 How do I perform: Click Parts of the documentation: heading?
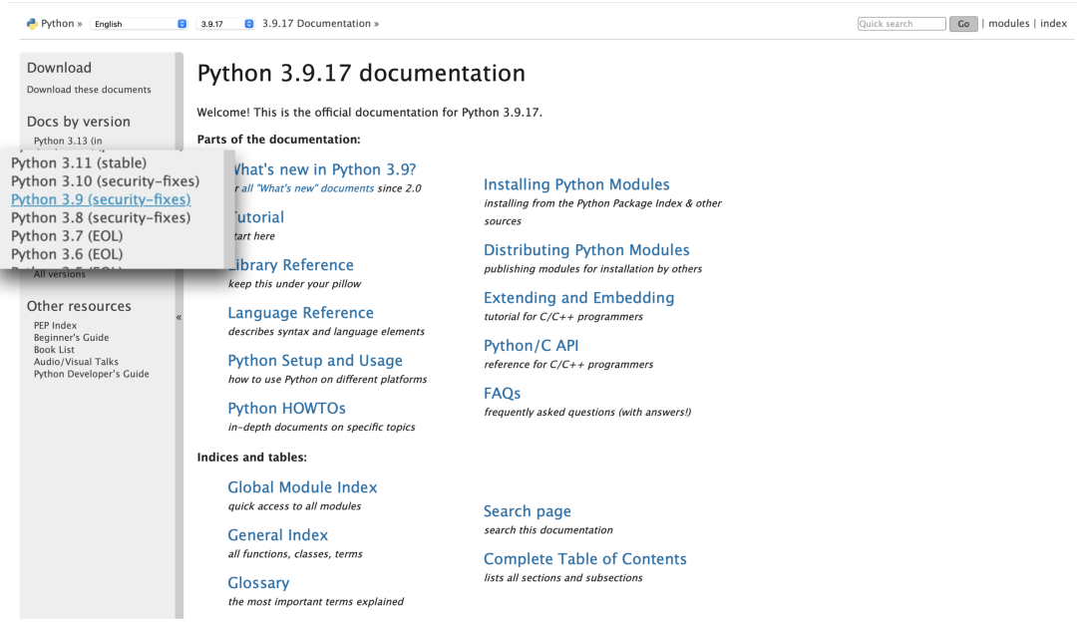point(279,140)
